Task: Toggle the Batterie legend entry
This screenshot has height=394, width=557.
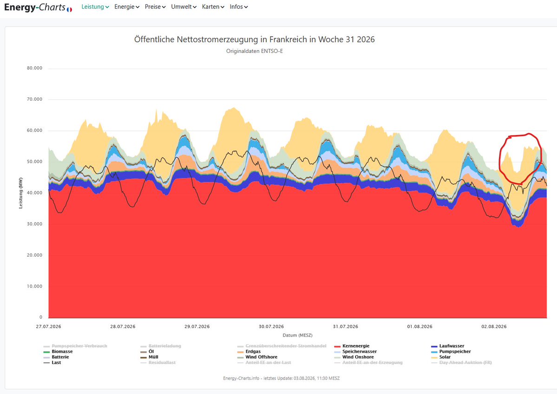Action: click(x=56, y=357)
